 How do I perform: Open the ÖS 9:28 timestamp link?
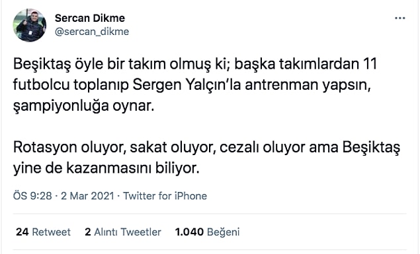click(32, 196)
